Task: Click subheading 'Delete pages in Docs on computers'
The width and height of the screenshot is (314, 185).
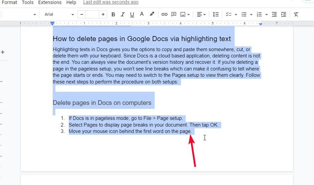Action: [x=102, y=103]
